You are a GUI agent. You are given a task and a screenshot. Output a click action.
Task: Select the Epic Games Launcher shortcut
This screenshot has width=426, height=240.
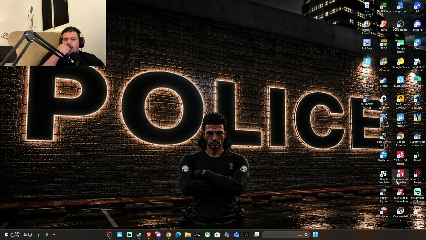click(x=384, y=139)
